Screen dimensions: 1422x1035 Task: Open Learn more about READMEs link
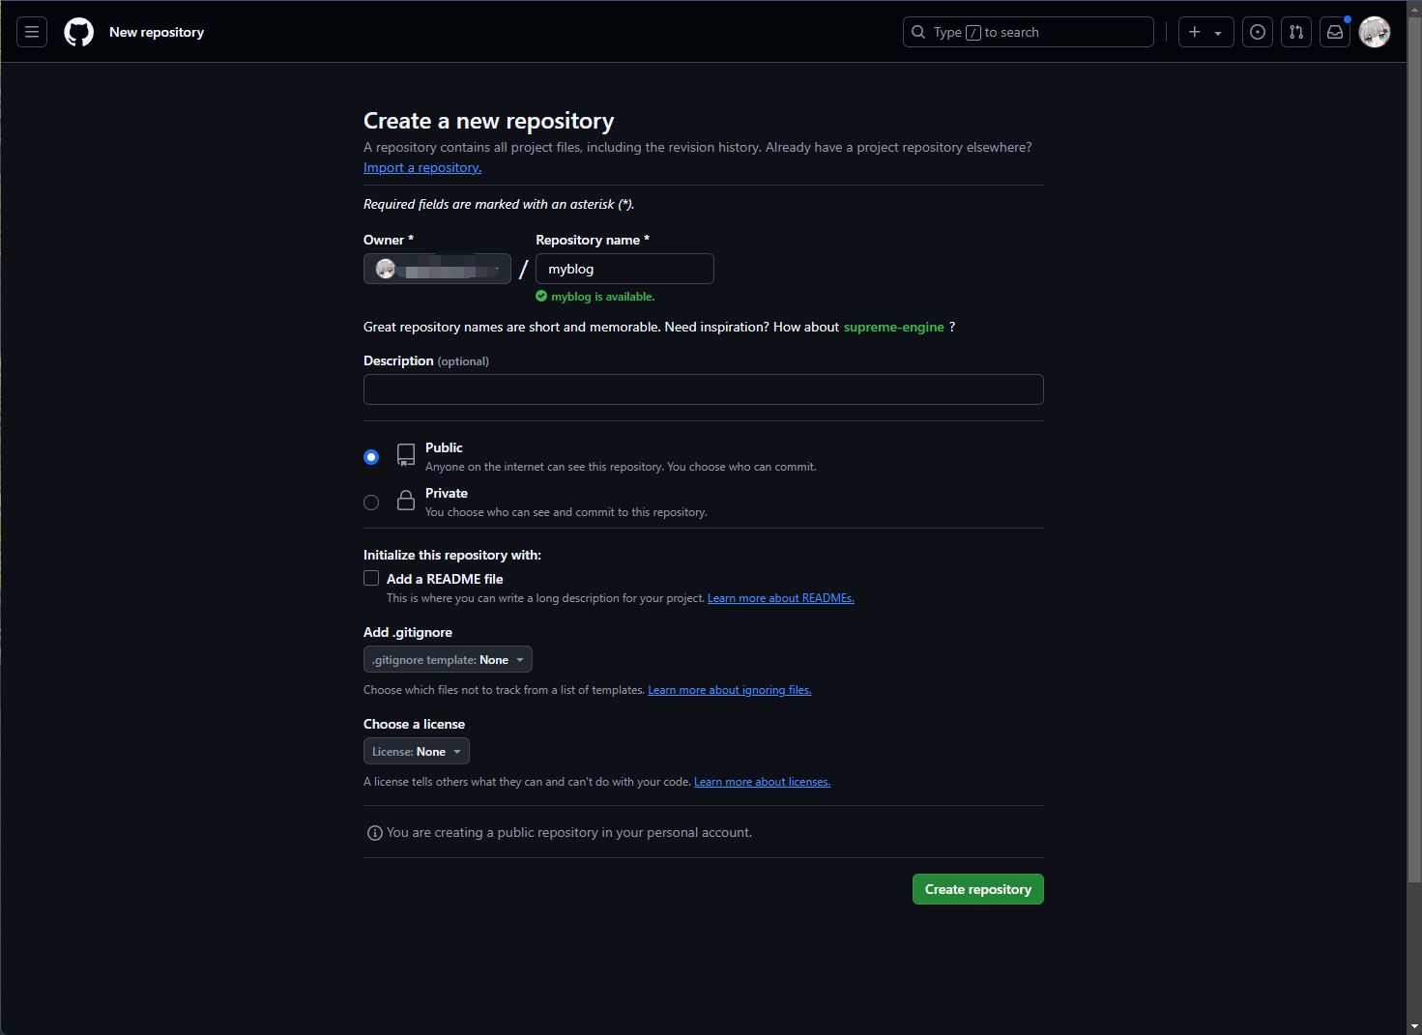(x=781, y=598)
